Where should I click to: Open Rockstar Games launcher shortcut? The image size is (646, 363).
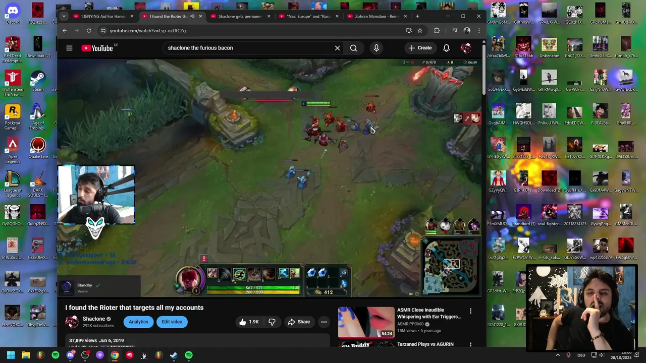(13, 117)
